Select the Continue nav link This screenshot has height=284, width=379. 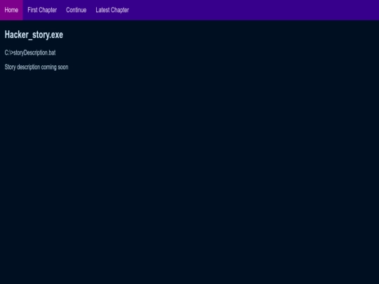pyautogui.click(x=76, y=10)
